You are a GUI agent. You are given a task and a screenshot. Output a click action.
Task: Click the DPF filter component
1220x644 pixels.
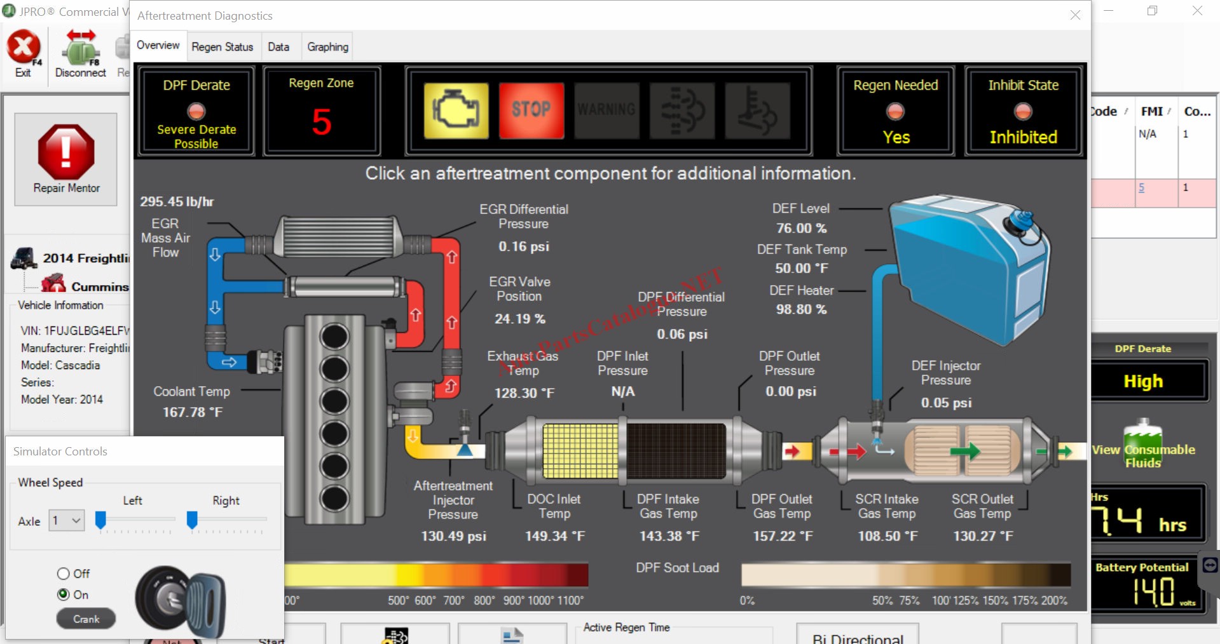coord(675,451)
